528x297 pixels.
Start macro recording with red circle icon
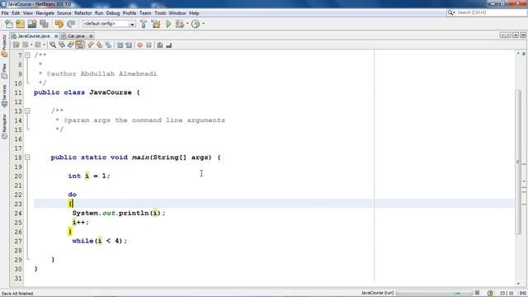coord(139,45)
